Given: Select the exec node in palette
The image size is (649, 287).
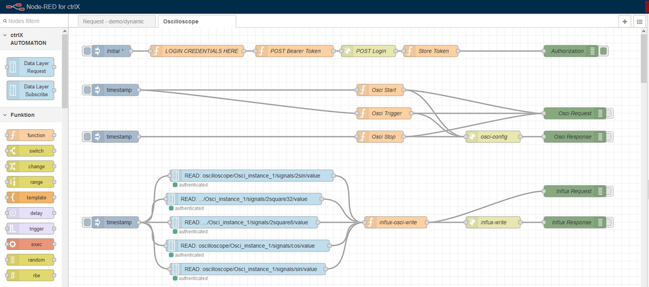Looking at the screenshot, I should [31, 244].
